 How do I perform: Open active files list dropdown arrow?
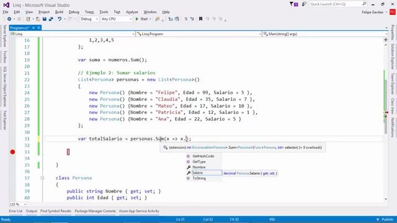[x=386, y=28]
